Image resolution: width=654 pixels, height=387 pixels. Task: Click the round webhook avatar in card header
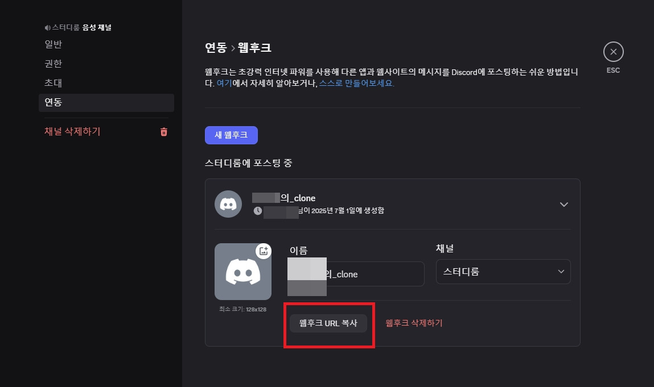point(228,204)
